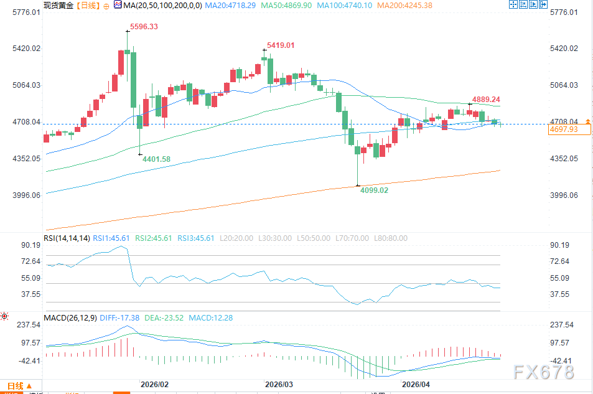Open the 日线 period dropdown at bottom-left
The width and height of the screenshot is (593, 394).
(x=20, y=386)
